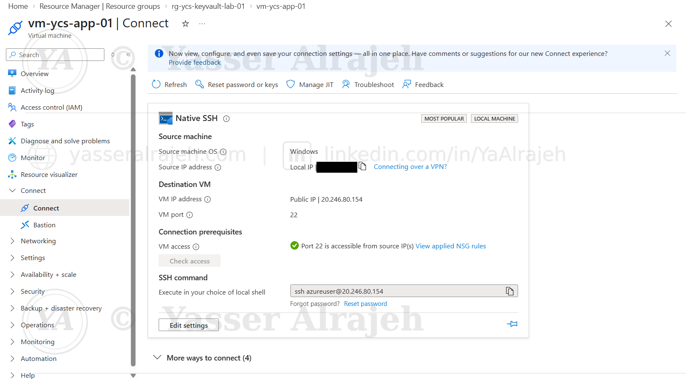Click the Refresh toolbar button

(x=169, y=84)
